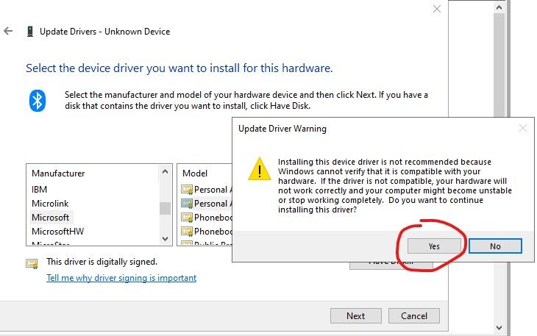The image size is (537, 336).
Task: Click the digitally signed certificate icon
Action: coord(32,264)
